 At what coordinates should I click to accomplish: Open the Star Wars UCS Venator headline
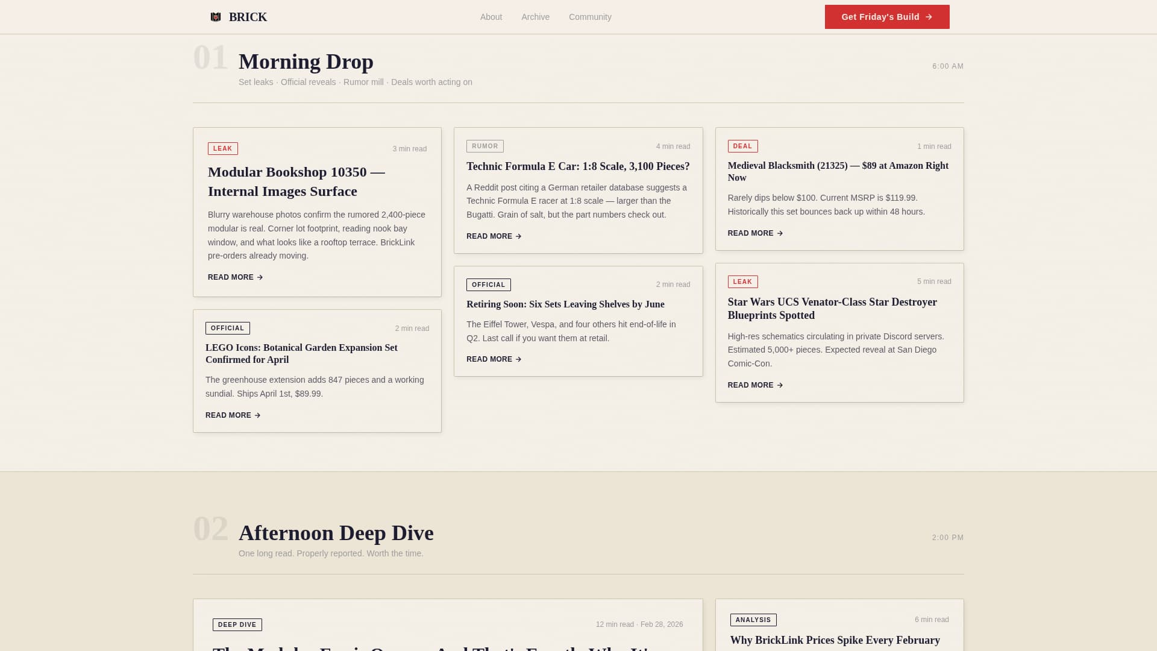pos(832,308)
